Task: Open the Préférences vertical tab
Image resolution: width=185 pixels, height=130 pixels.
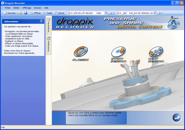Action: click(48, 45)
